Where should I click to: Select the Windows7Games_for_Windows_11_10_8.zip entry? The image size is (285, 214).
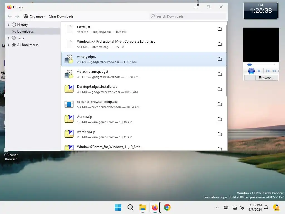pyautogui.click(x=144, y=147)
